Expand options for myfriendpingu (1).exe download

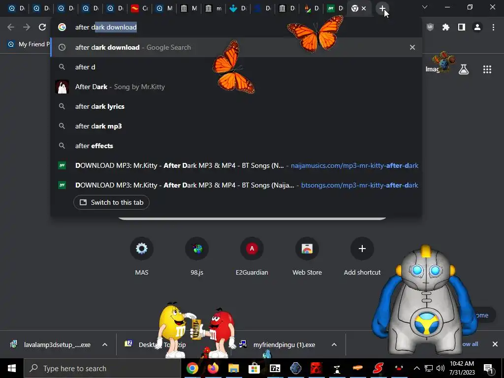pos(334,345)
